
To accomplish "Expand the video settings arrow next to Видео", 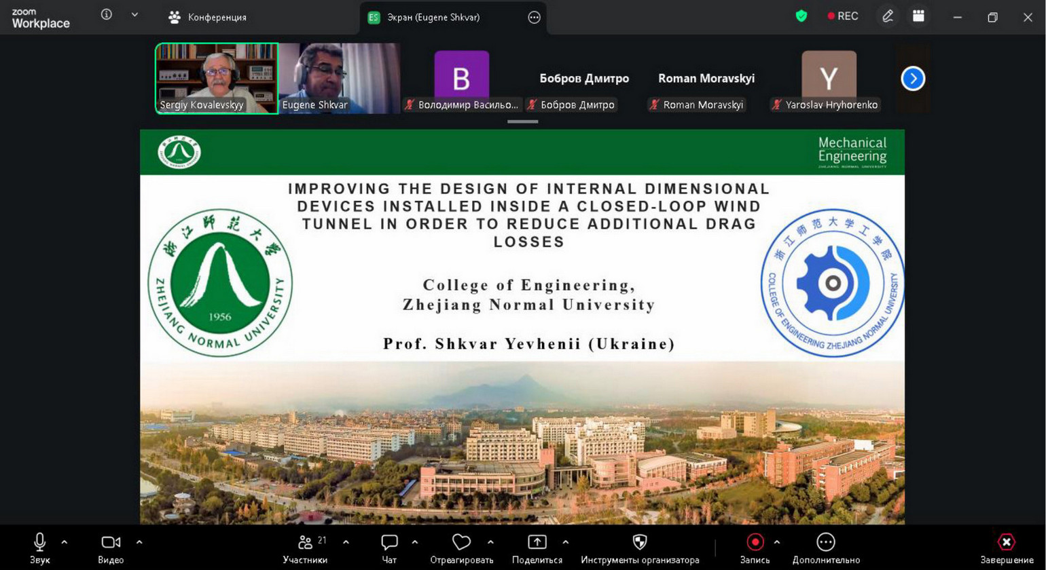I will [139, 542].
